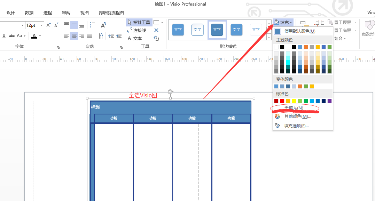
Task: Click the increase font size icon
Action: (48, 25)
